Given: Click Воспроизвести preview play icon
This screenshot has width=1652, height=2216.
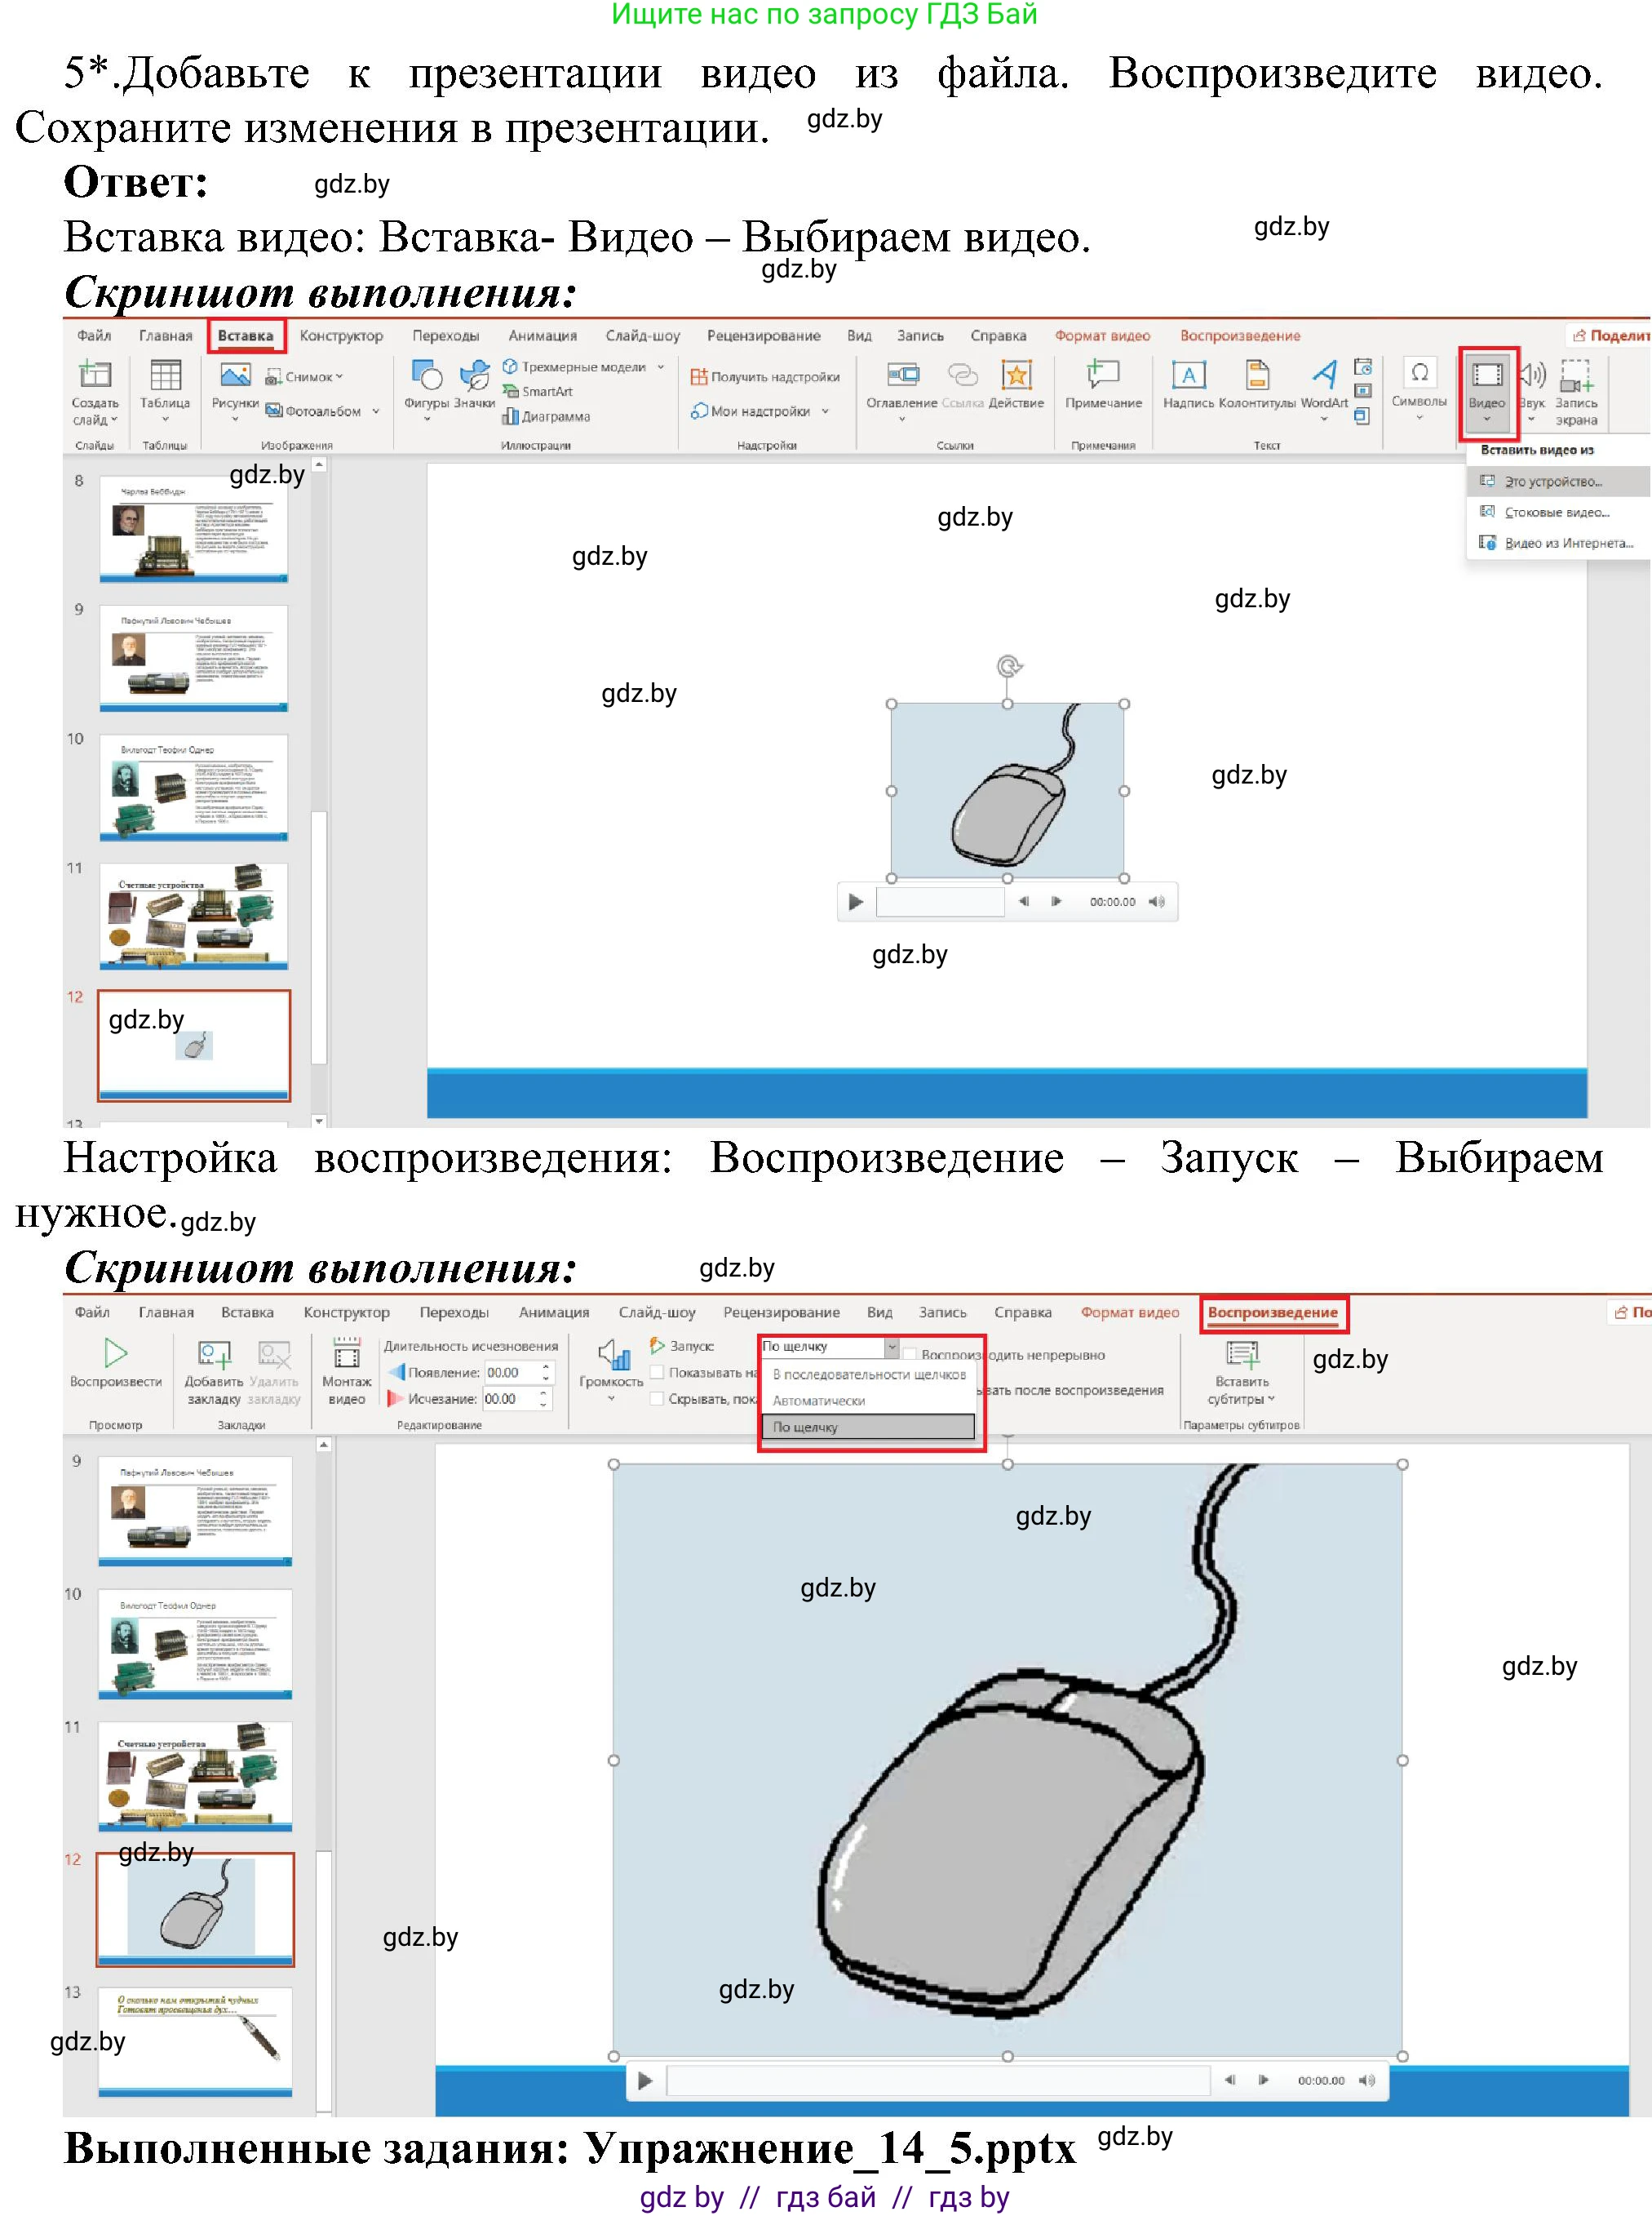Looking at the screenshot, I should click(x=116, y=1353).
